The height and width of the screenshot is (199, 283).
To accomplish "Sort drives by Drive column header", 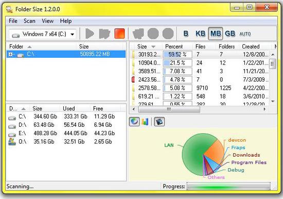I will [18, 109].
